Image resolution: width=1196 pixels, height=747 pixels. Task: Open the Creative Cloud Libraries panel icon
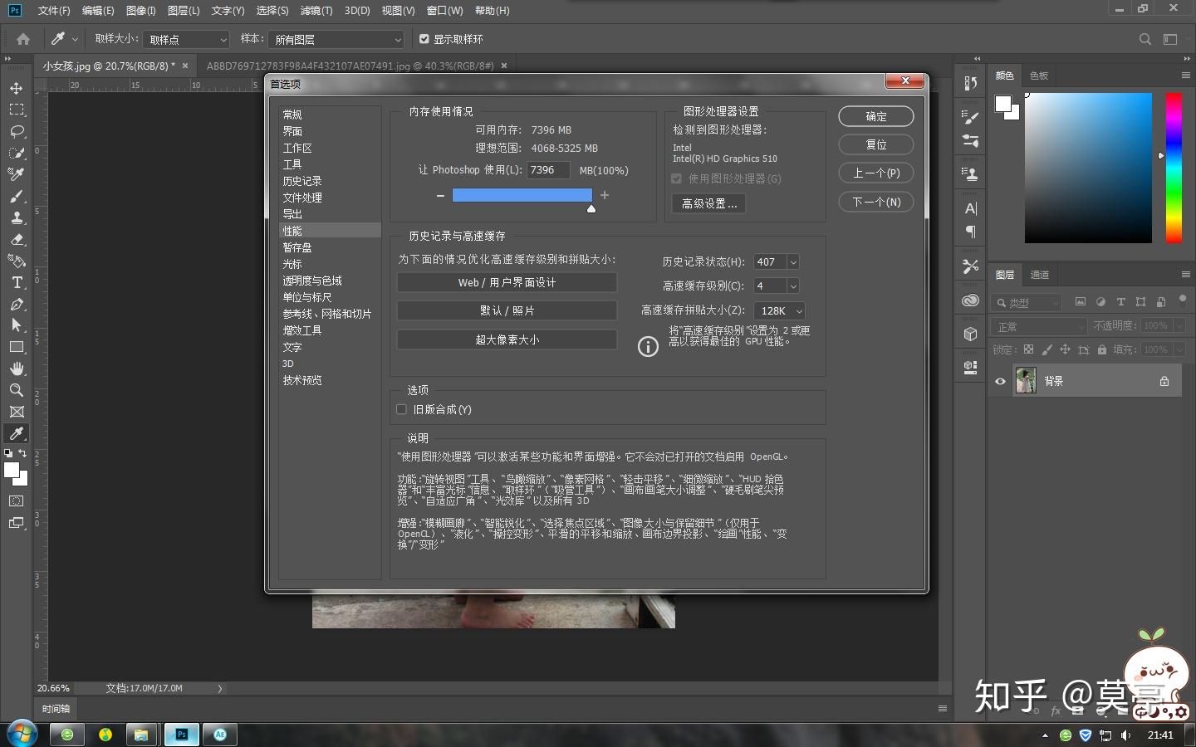pyautogui.click(x=970, y=301)
